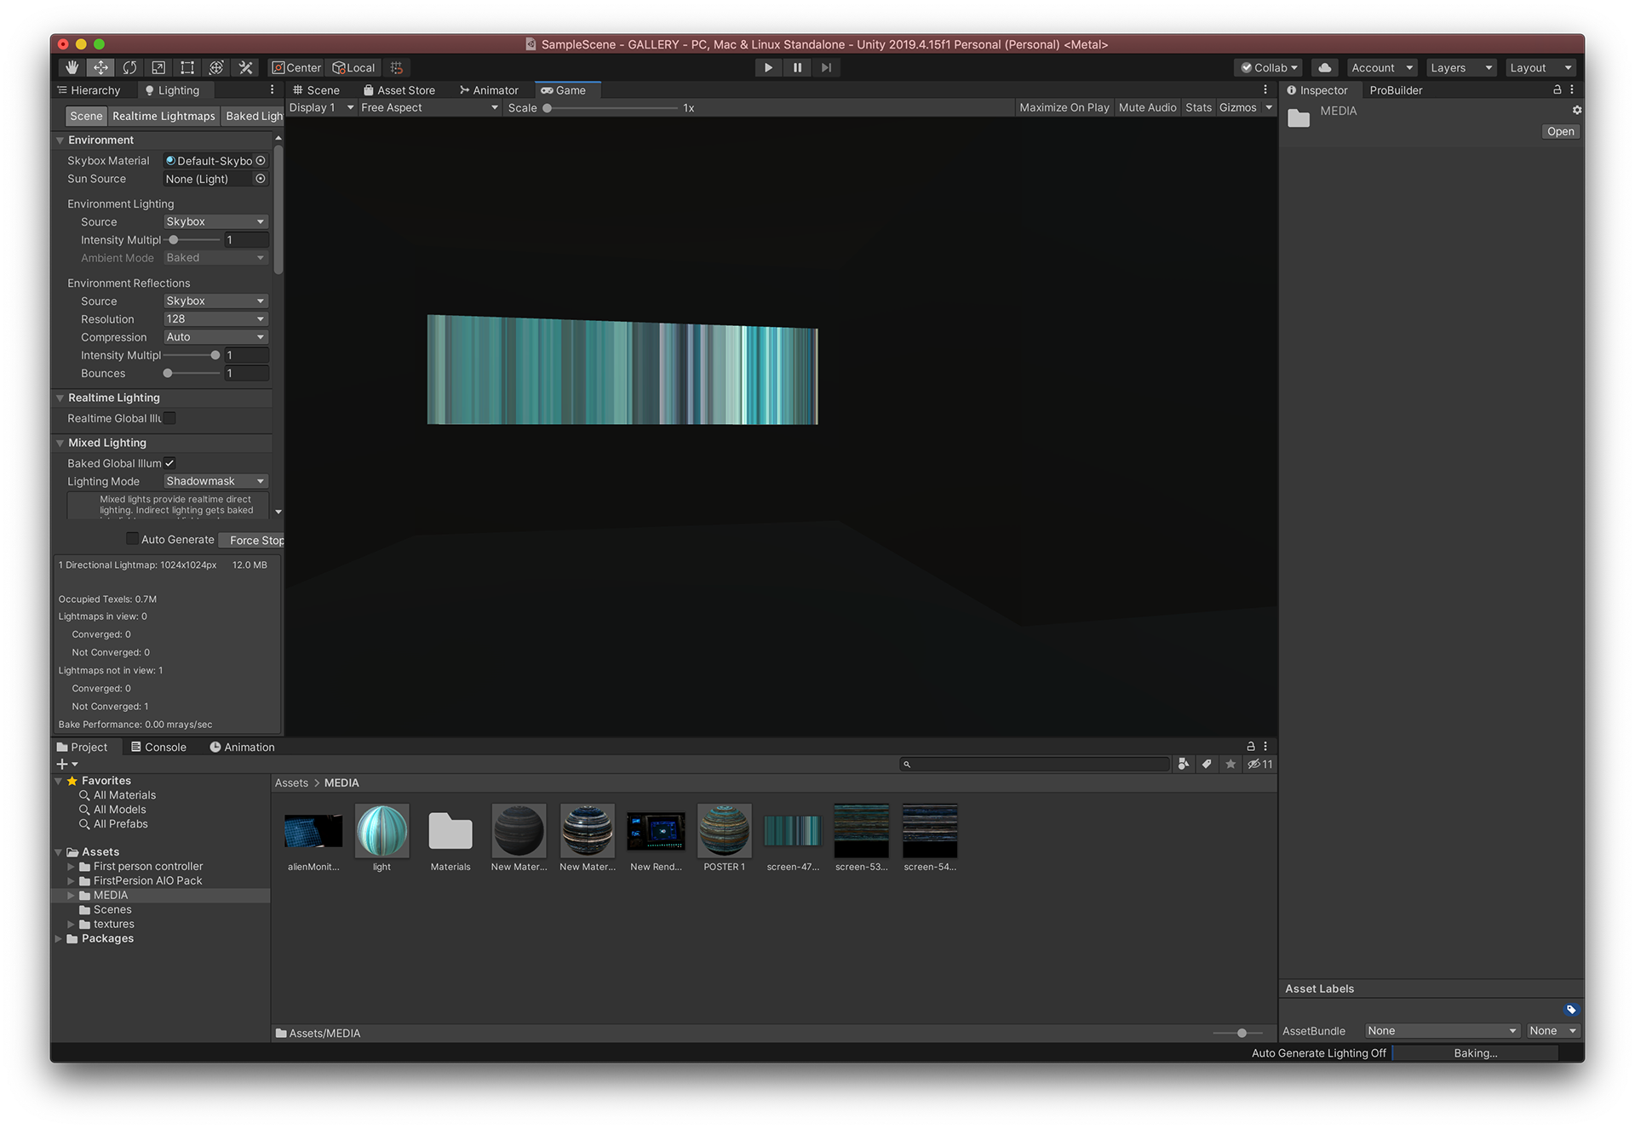This screenshot has height=1129, width=1635.
Task: Open Display 1 dropdown
Action: 321,107
